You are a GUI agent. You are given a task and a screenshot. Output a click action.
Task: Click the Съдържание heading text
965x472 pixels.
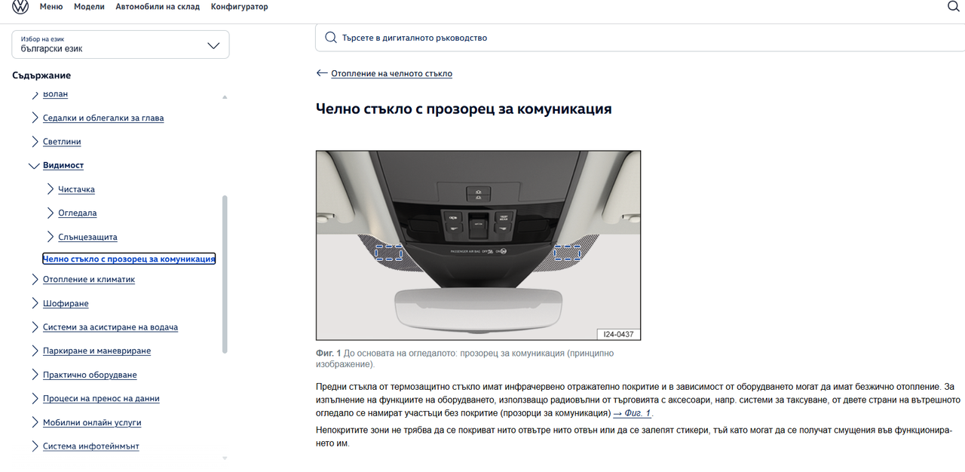(41, 75)
